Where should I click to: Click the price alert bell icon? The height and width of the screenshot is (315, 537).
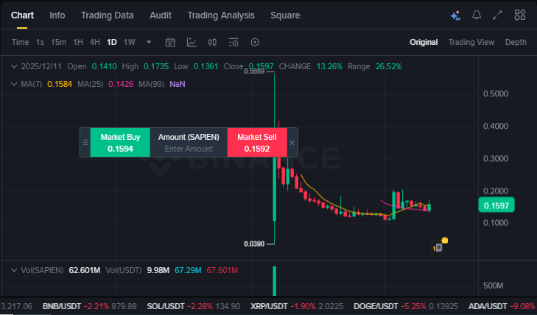(477, 15)
